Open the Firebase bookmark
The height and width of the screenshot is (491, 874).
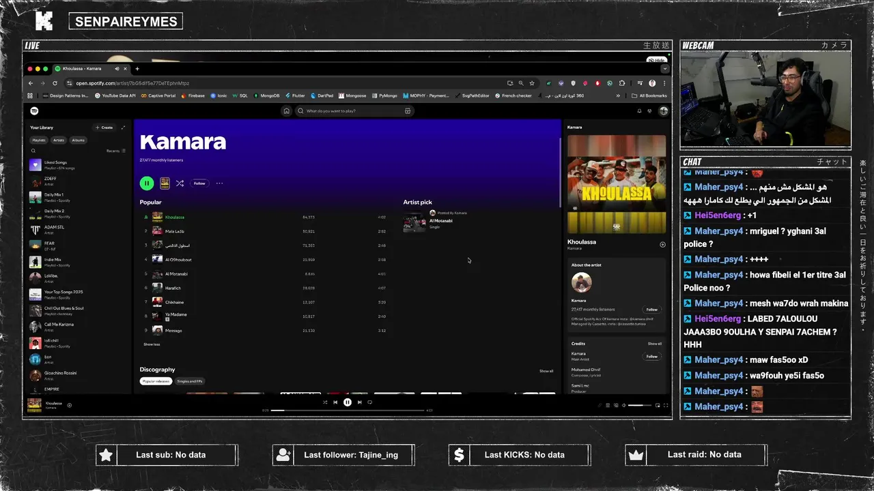pos(193,95)
